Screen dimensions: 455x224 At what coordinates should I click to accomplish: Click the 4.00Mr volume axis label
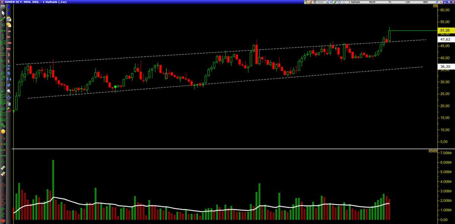click(445, 182)
